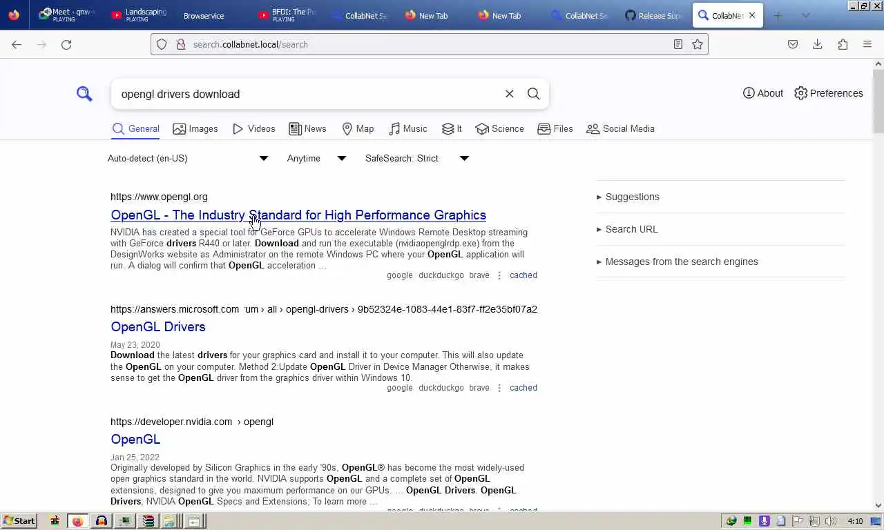The height and width of the screenshot is (530, 884).
Task: Switch to the Landscaping tab
Action: pos(139,15)
